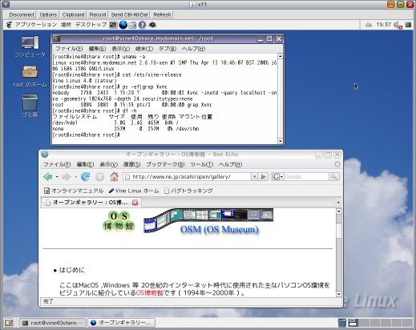Viewport: 416px width, 330px height.
Task: Open browser 編集(E) menu
Action: pyautogui.click(x=85, y=164)
